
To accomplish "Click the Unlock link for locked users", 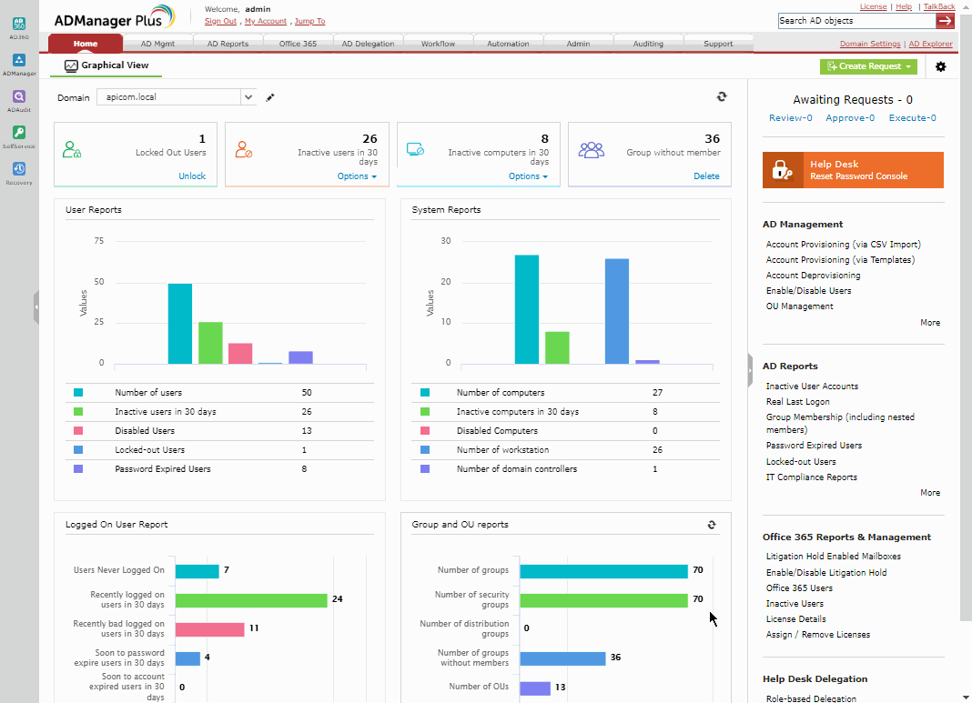I will pos(191,176).
